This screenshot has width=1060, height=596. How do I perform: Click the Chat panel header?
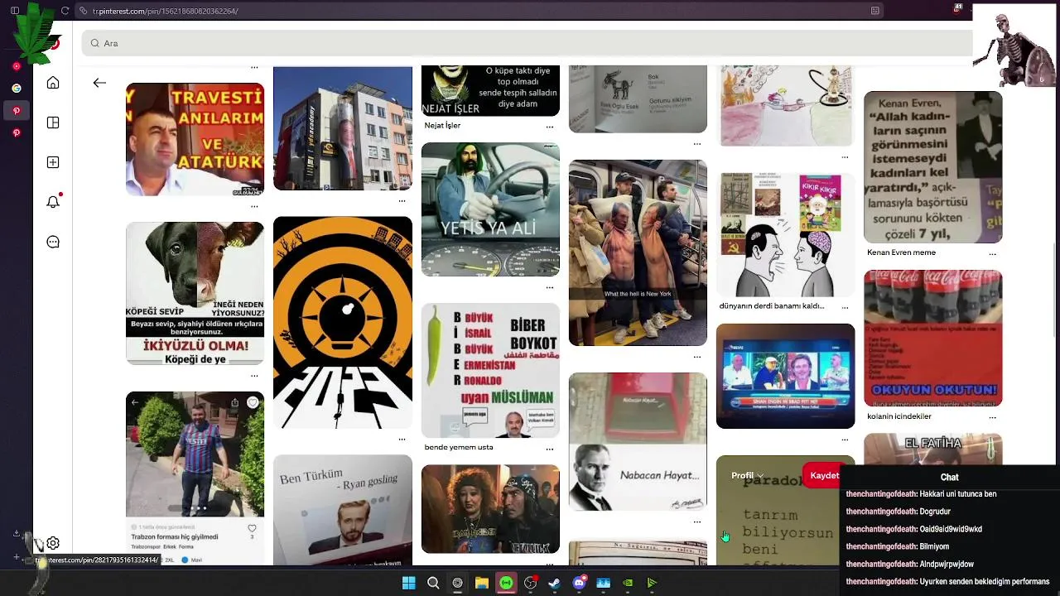[x=949, y=477]
